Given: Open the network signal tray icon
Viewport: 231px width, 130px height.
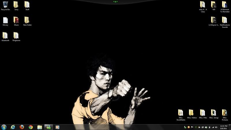Looking at the screenshot, I should point(213,127).
